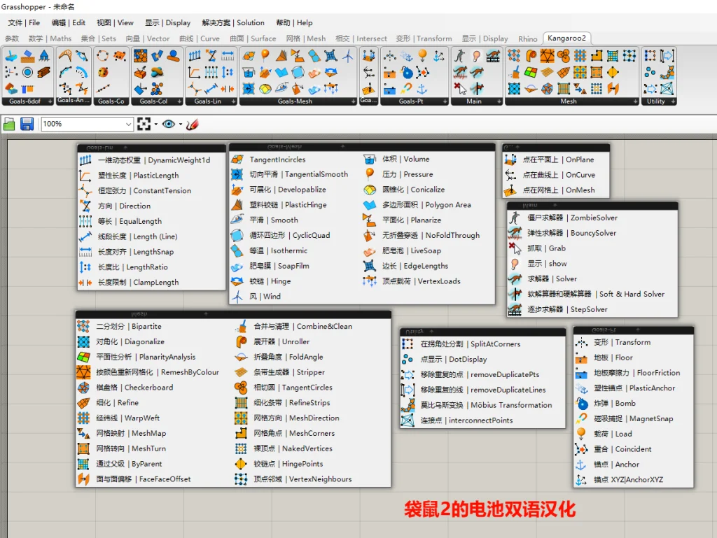This screenshot has height=538, width=717.
Task: Click the MagnetSnap icon
Action: 581,419
